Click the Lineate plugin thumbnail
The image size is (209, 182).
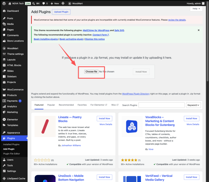coord(45,126)
